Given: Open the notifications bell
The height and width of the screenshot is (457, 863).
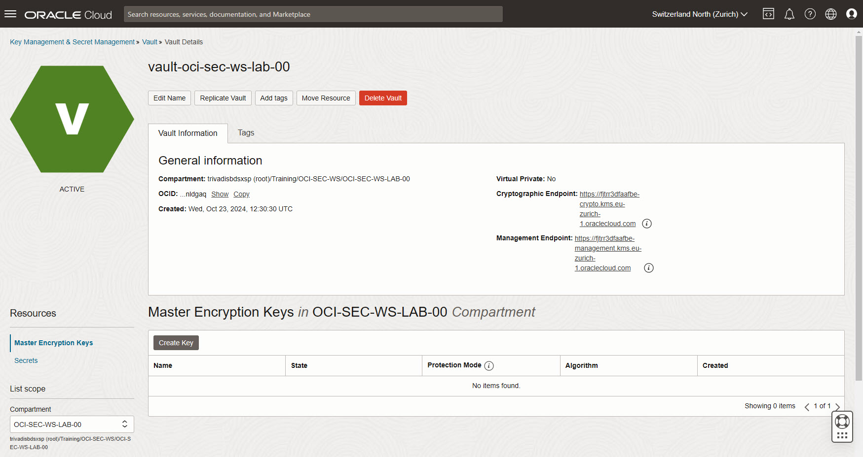Looking at the screenshot, I should (x=789, y=14).
